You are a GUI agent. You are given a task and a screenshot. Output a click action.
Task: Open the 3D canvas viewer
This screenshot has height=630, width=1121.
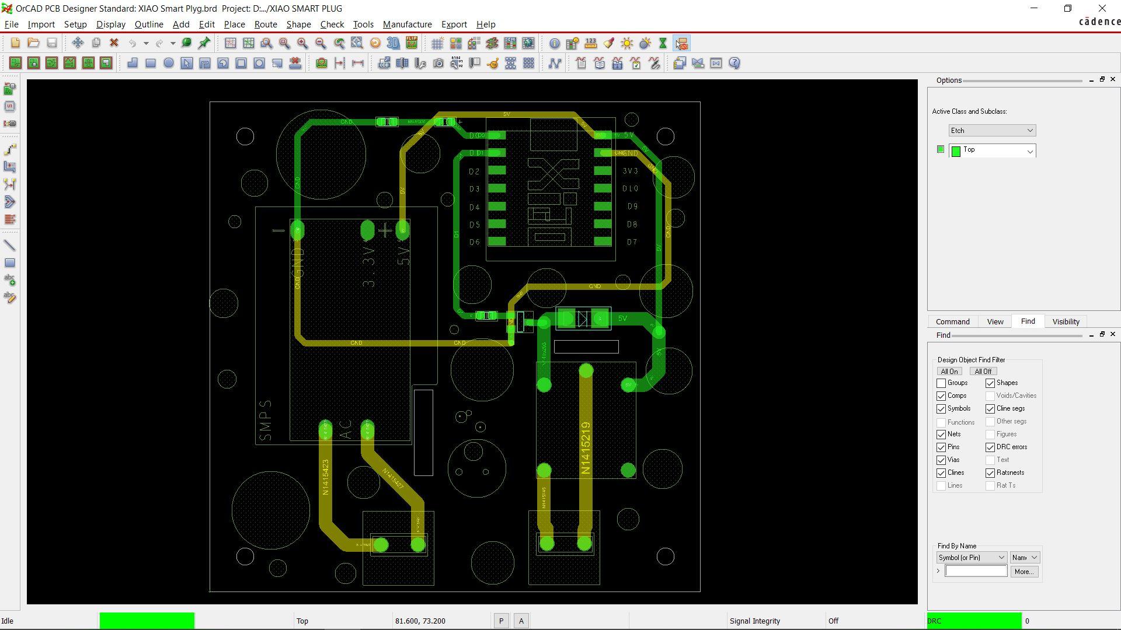coord(393,43)
